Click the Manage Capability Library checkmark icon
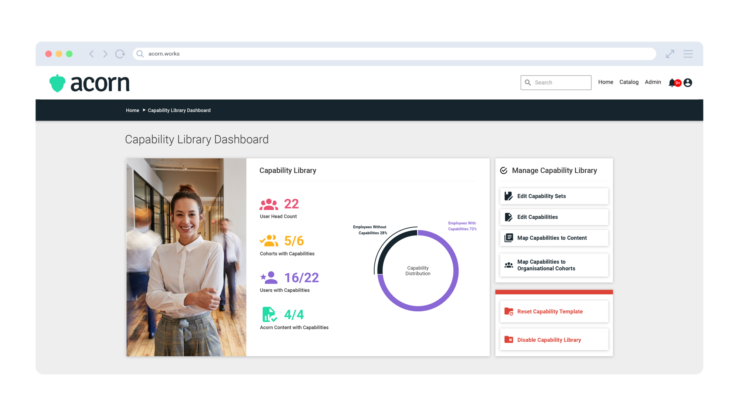Screen dimensions: 739x416 coord(504,170)
